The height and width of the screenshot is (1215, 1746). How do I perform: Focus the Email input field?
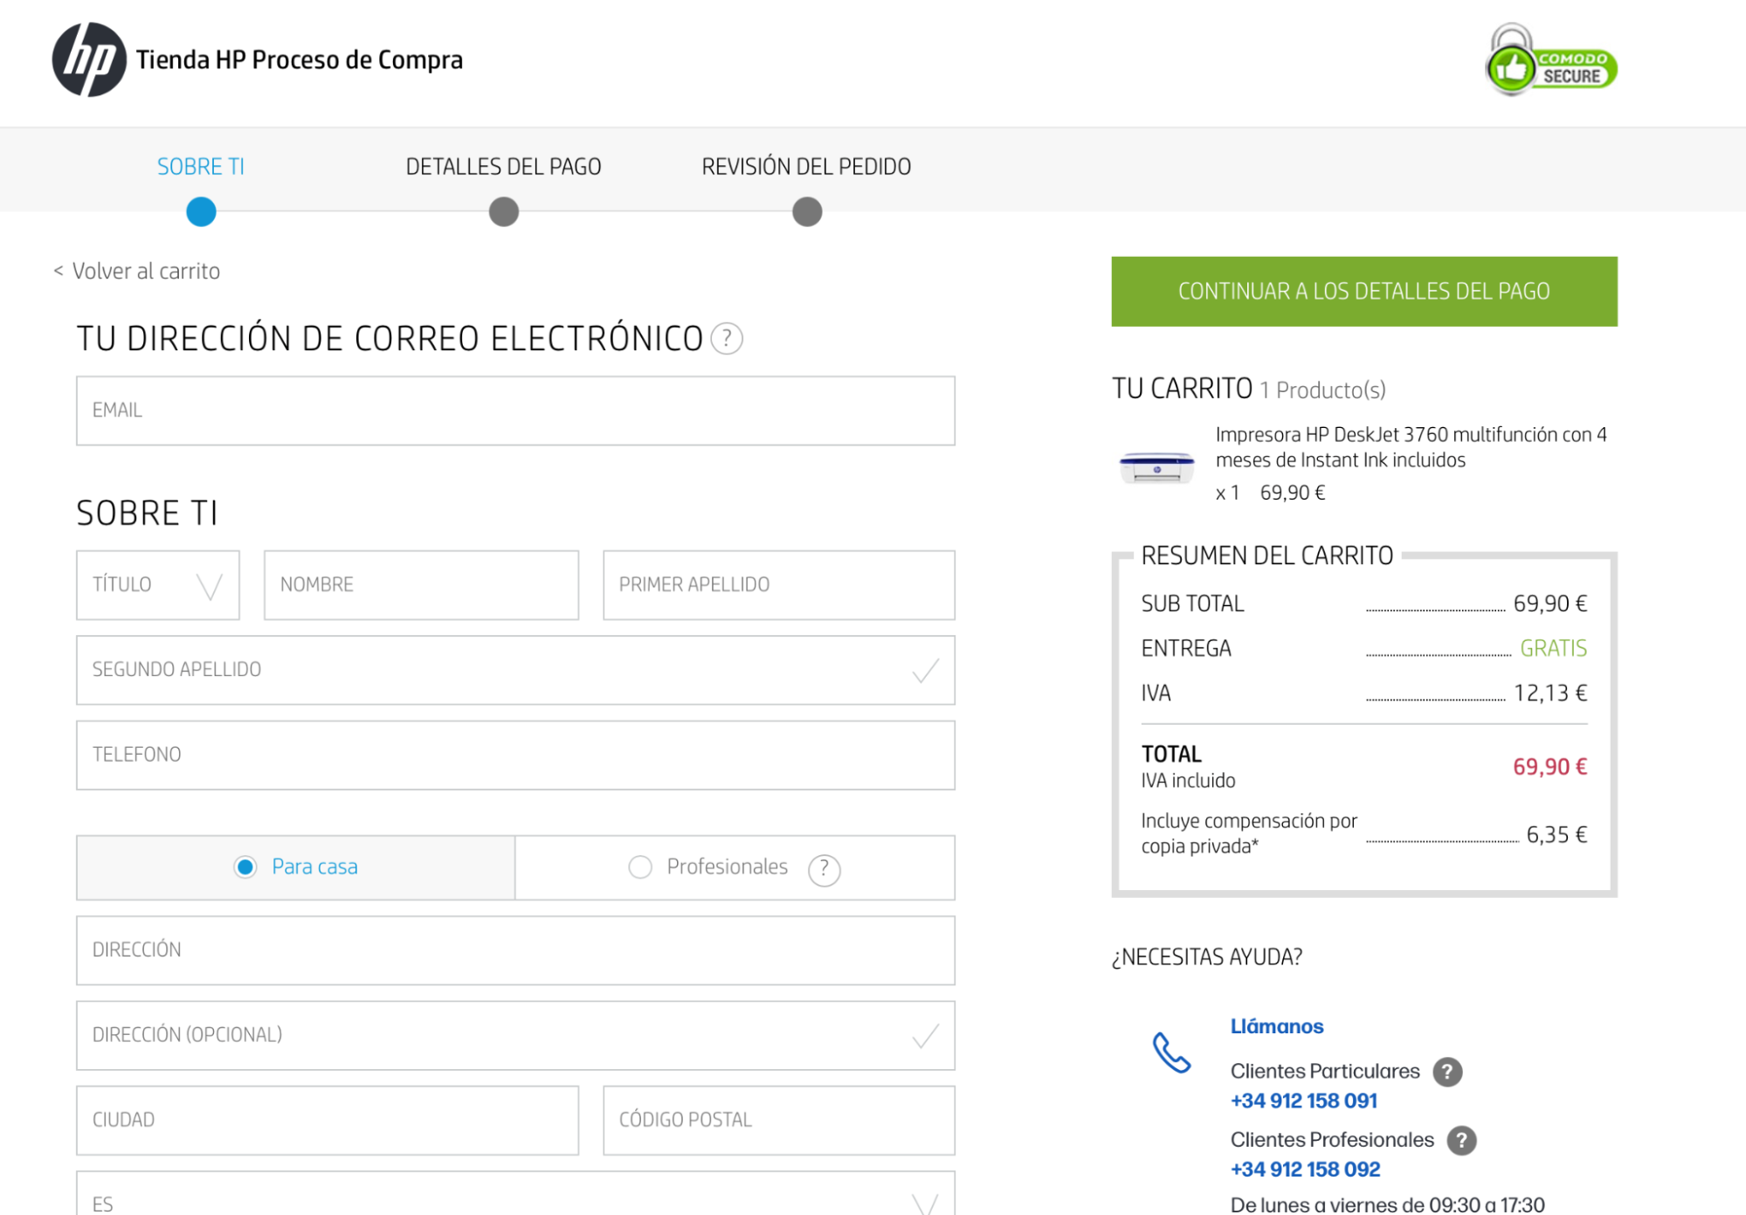click(x=515, y=411)
